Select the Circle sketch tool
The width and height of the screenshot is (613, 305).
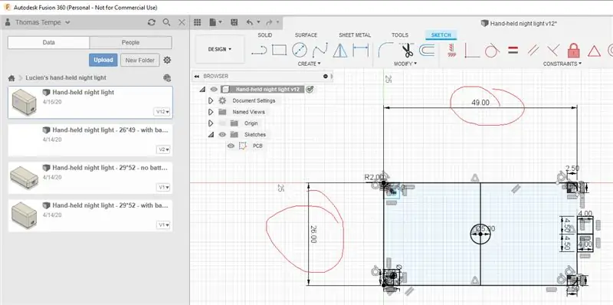point(299,50)
